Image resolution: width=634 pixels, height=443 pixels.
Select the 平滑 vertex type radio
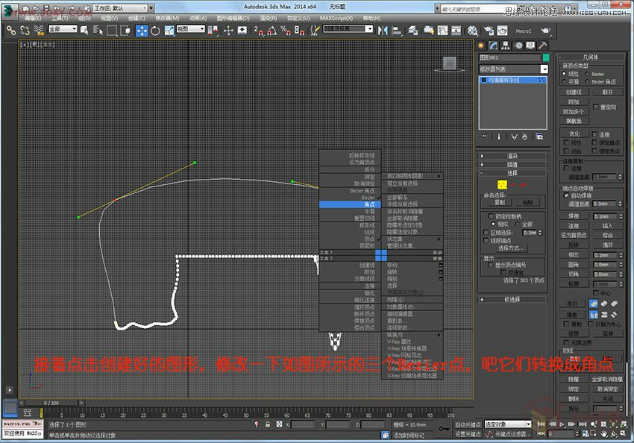pos(564,81)
